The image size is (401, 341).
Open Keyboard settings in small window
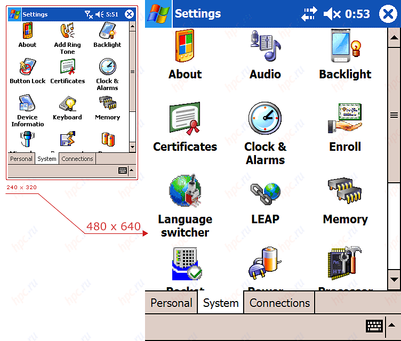(67, 107)
